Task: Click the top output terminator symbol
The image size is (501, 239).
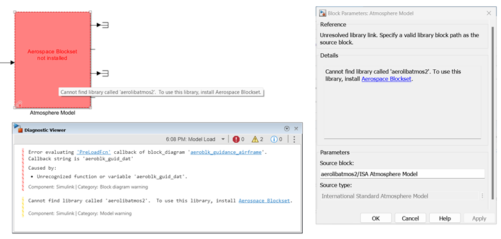Action: tap(105, 25)
